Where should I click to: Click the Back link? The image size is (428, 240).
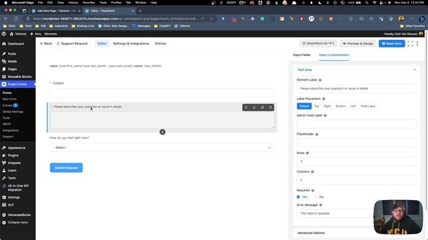[x=46, y=43]
